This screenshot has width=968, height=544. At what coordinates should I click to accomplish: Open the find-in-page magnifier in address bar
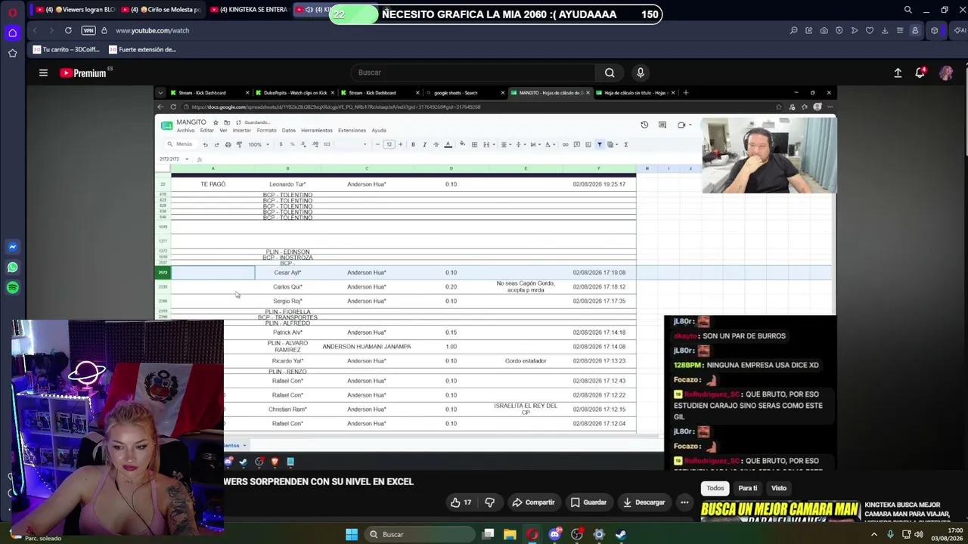(x=793, y=30)
